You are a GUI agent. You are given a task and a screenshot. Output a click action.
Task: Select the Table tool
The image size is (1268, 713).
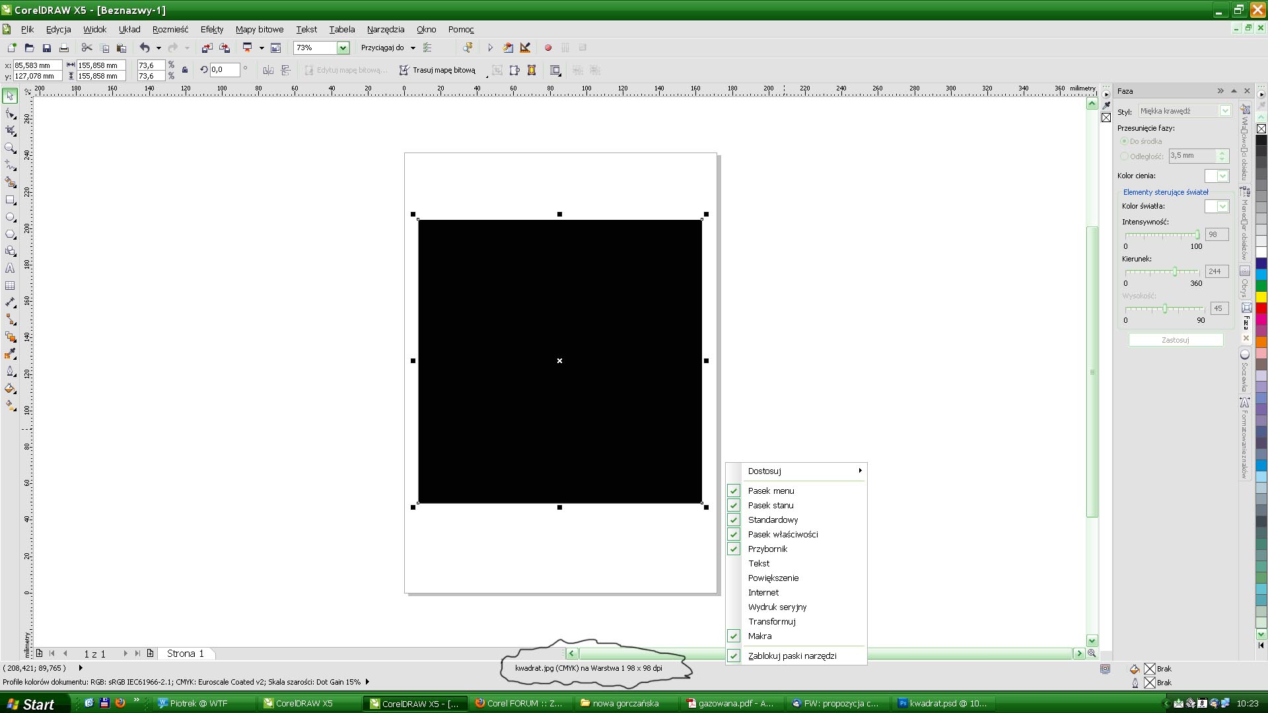click(x=10, y=286)
